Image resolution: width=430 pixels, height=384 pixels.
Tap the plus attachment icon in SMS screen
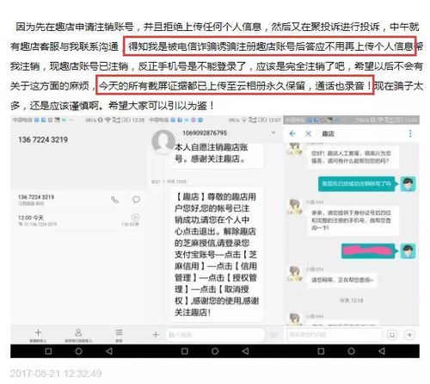pos(156,334)
